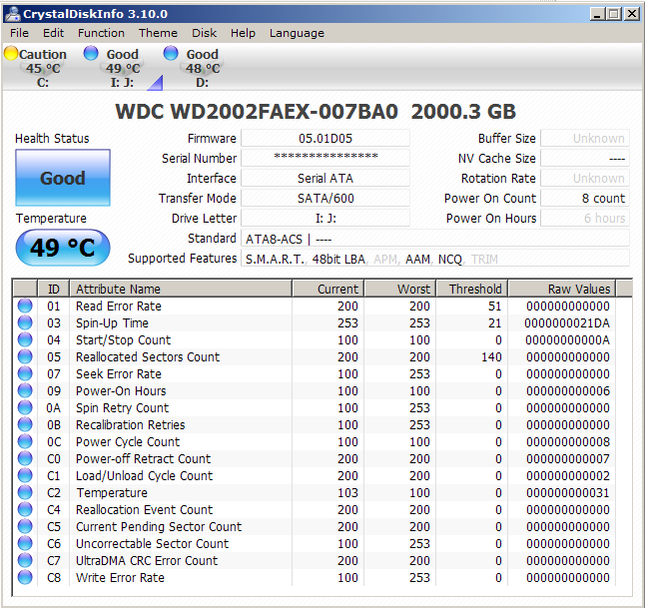Click raw value 0000000021DA

pyautogui.click(x=567, y=322)
